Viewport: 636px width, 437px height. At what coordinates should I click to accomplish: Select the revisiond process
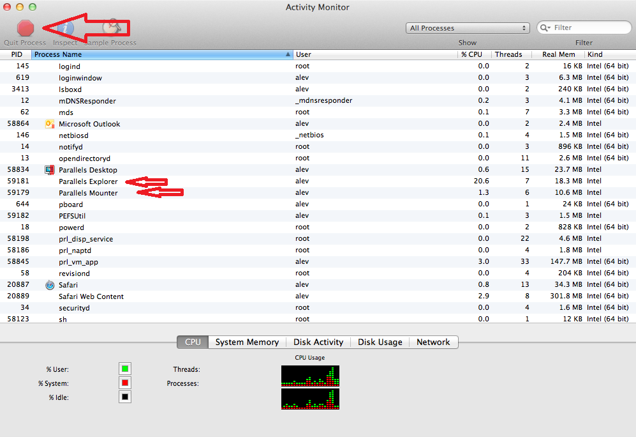pos(74,273)
